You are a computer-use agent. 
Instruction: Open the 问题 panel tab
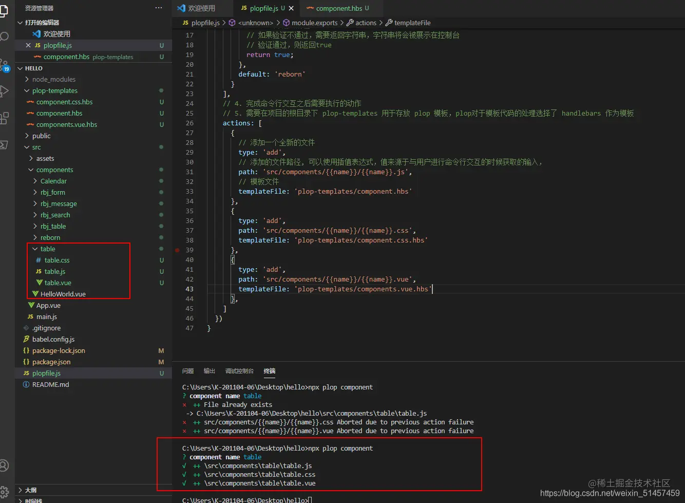[x=188, y=371]
